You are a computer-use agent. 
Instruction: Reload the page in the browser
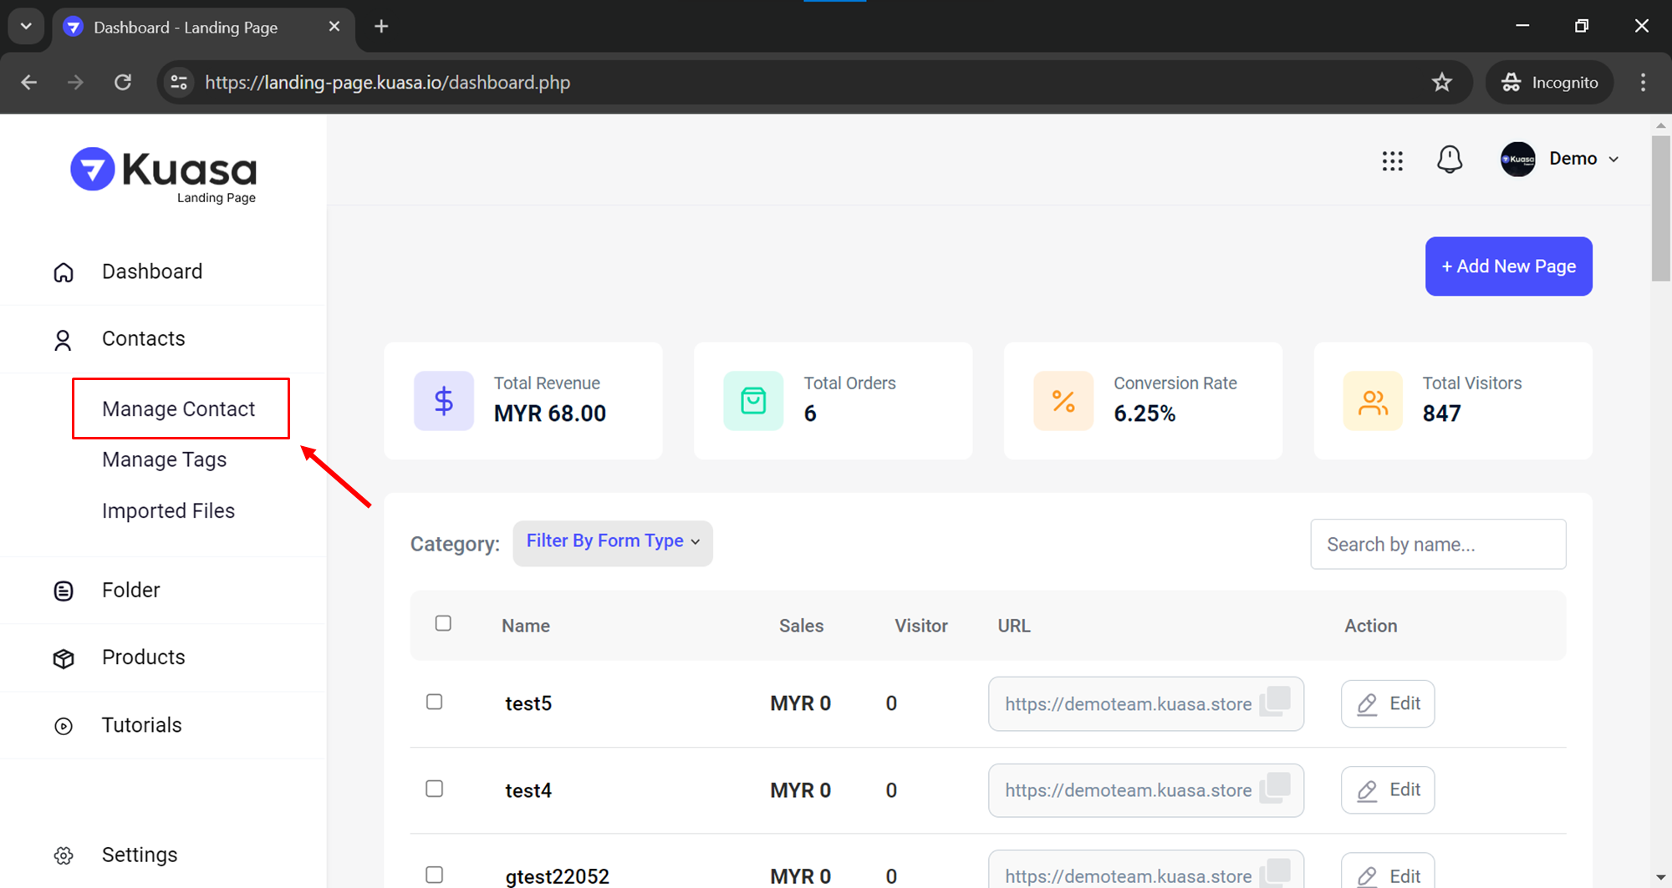coord(123,83)
